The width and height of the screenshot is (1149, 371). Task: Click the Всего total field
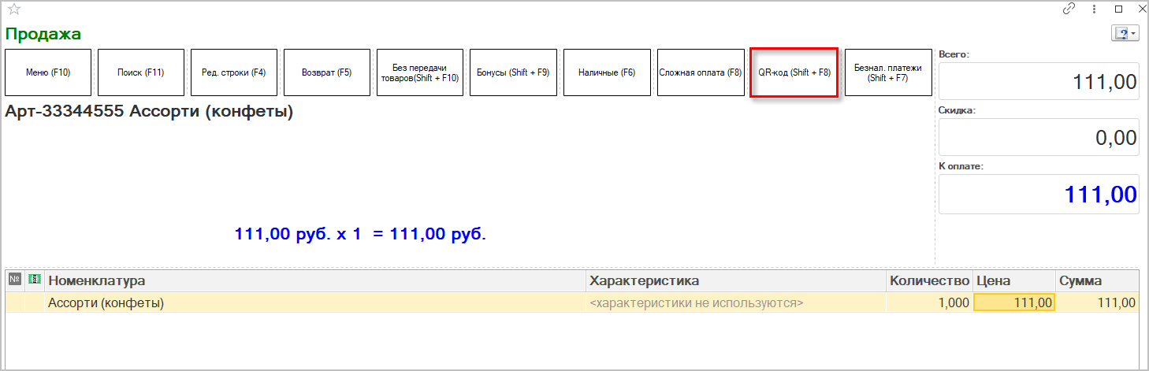pos(1039,82)
